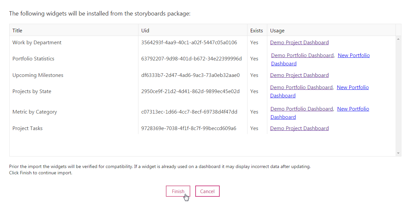This screenshot has height=206, width=411.
Task: Click the Uid 63792207-9d98-401d-b672-34e22399996d
Action: coord(191,58)
